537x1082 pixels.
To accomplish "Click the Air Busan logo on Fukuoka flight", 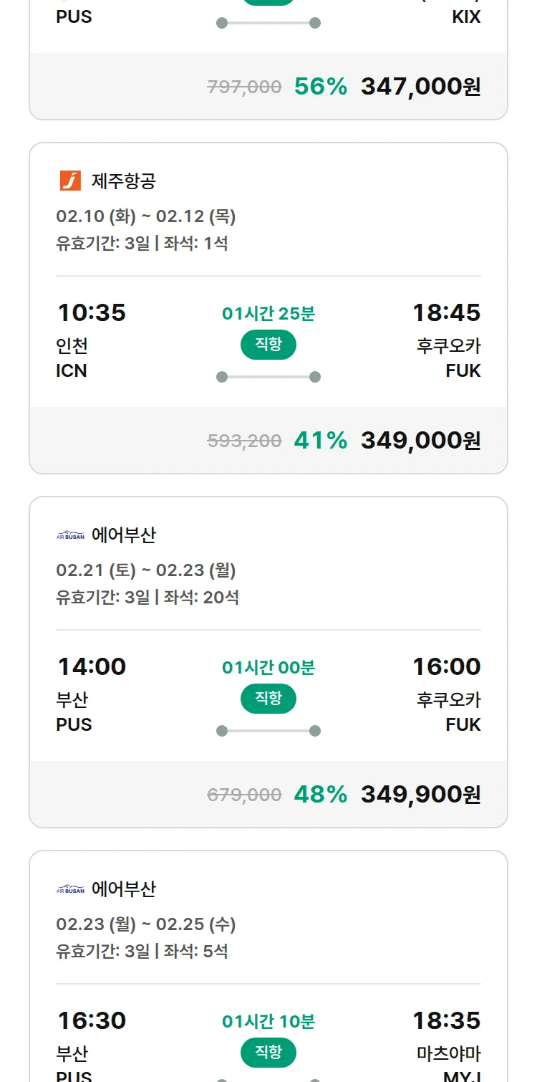I will coord(70,535).
